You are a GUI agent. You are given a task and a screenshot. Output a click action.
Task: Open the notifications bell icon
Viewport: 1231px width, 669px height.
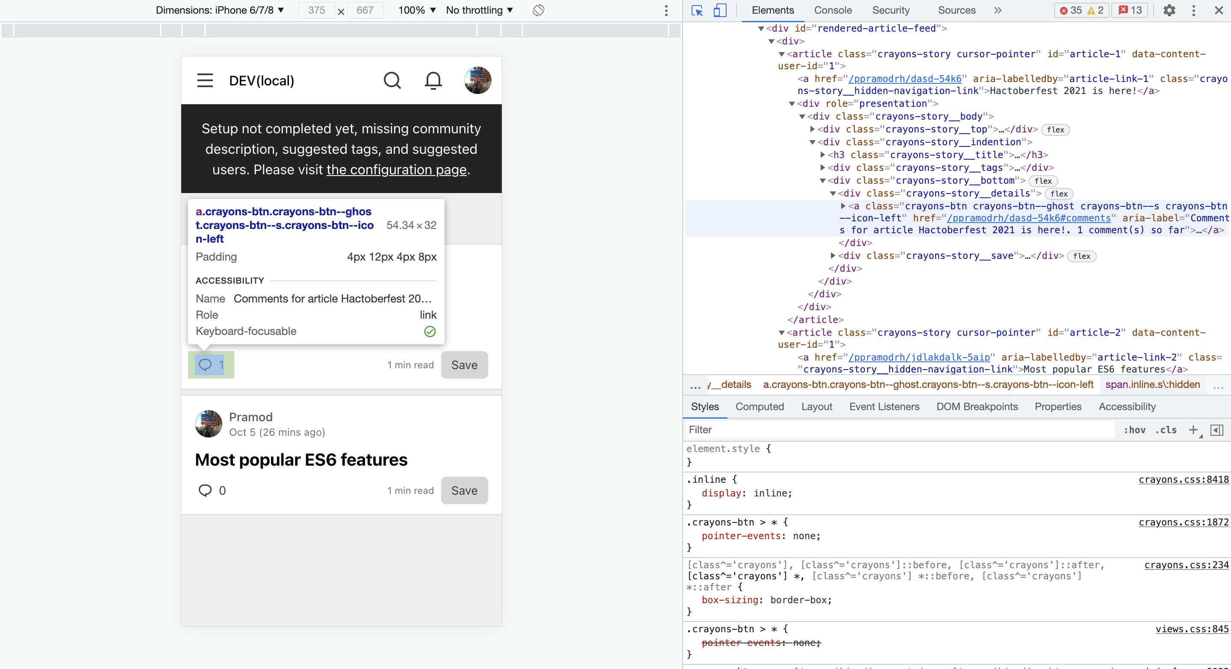[433, 80]
